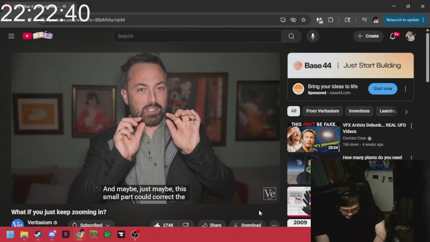Go to the YouTube home logo
Viewport: 430px width, 242px height.
pyautogui.click(x=38, y=36)
